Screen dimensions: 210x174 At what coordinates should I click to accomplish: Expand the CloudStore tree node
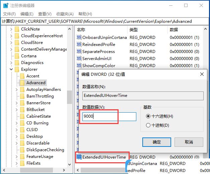tap(11, 43)
